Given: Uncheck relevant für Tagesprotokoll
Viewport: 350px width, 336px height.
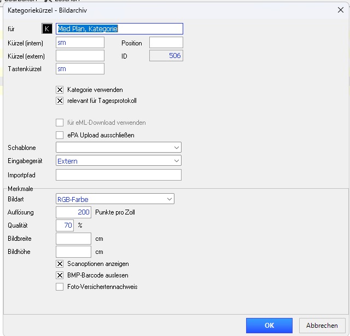Looking at the screenshot, I should click(x=60, y=101).
